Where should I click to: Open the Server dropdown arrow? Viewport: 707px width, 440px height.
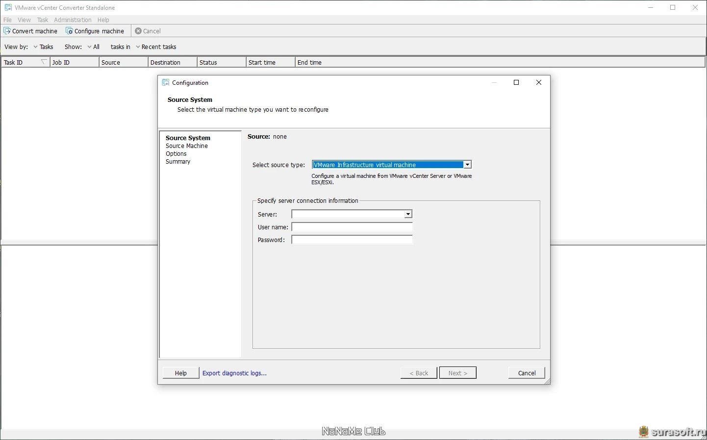click(x=408, y=214)
